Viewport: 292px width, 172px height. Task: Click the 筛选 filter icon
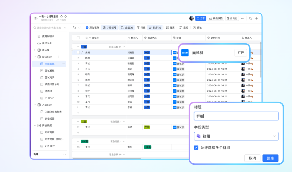coord(138,28)
